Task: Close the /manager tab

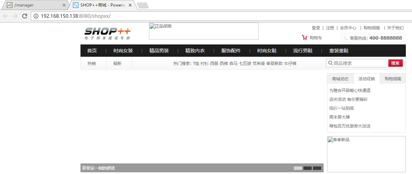Action: pyautogui.click(x=64, y=5)
